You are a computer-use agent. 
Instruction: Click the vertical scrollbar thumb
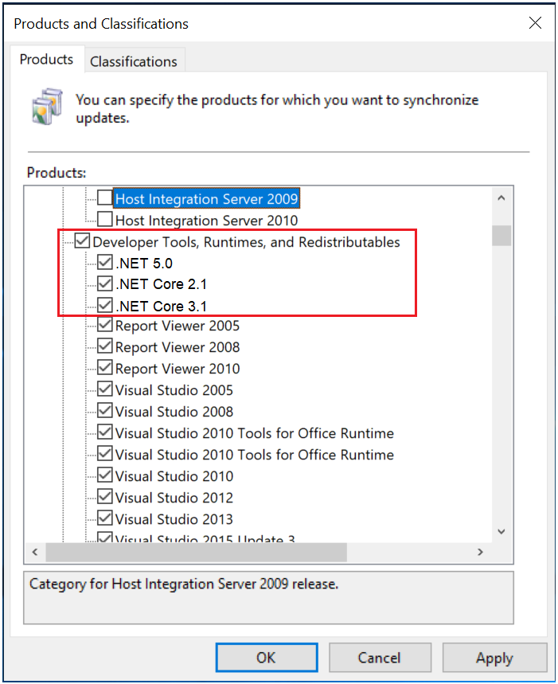pos(501,236)
